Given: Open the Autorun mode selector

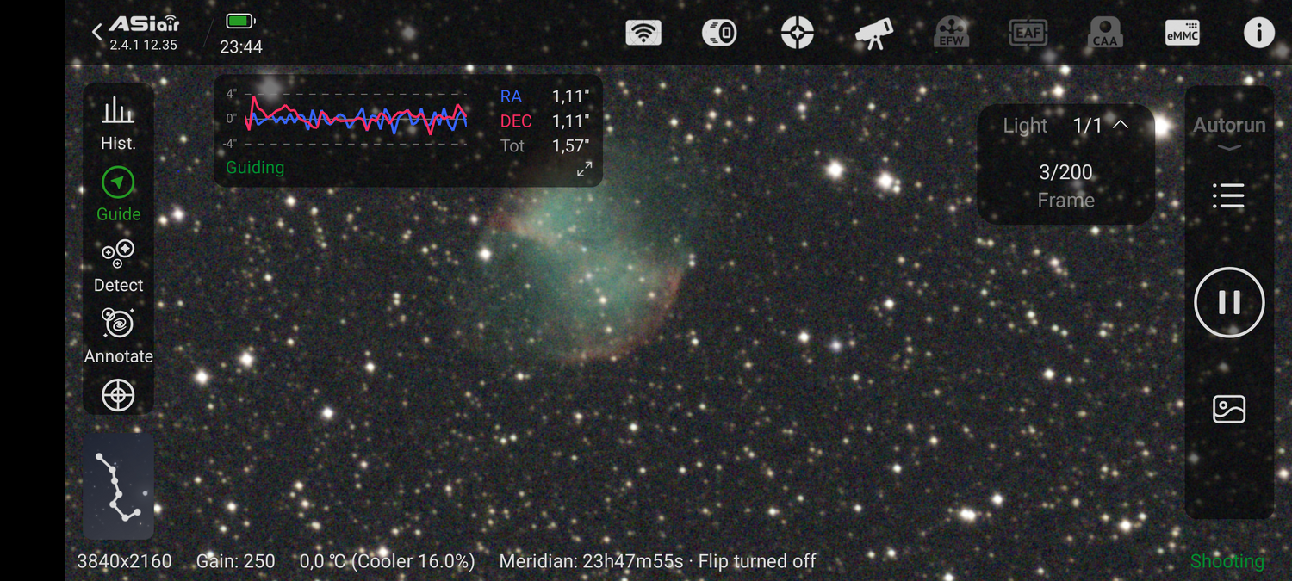Looking at the screenshot, I should point(1229,132).
